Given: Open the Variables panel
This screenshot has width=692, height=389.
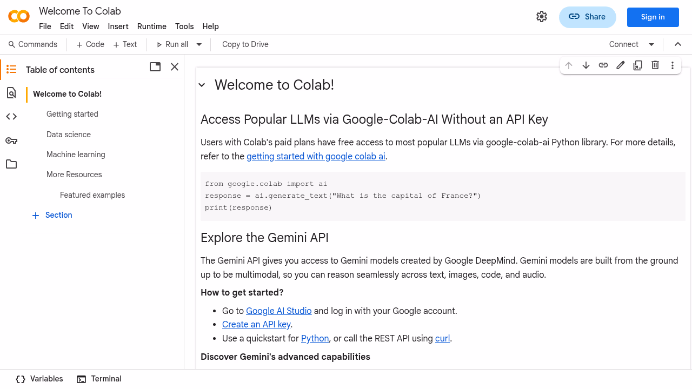Looking at the screenshot, I should pos(39,379).
